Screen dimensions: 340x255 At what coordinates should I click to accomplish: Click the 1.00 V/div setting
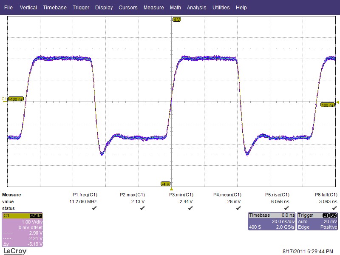click(x=32, y=222)
